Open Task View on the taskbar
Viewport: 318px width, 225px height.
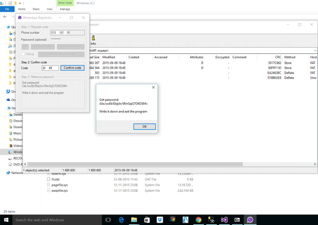[108, 220]
